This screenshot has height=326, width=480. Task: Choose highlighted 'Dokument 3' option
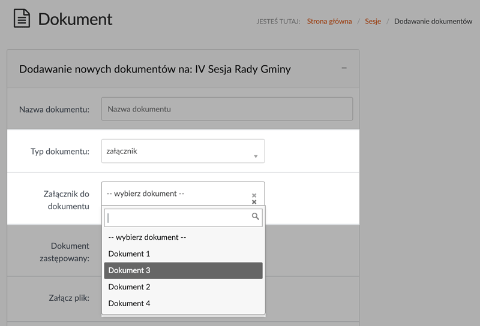(183, 270)
